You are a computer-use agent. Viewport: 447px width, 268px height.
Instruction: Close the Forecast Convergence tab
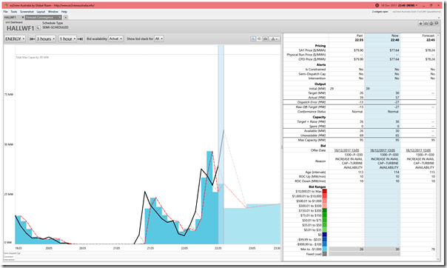(60, 17)
